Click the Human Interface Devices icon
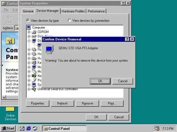 [x=34, y=58]
